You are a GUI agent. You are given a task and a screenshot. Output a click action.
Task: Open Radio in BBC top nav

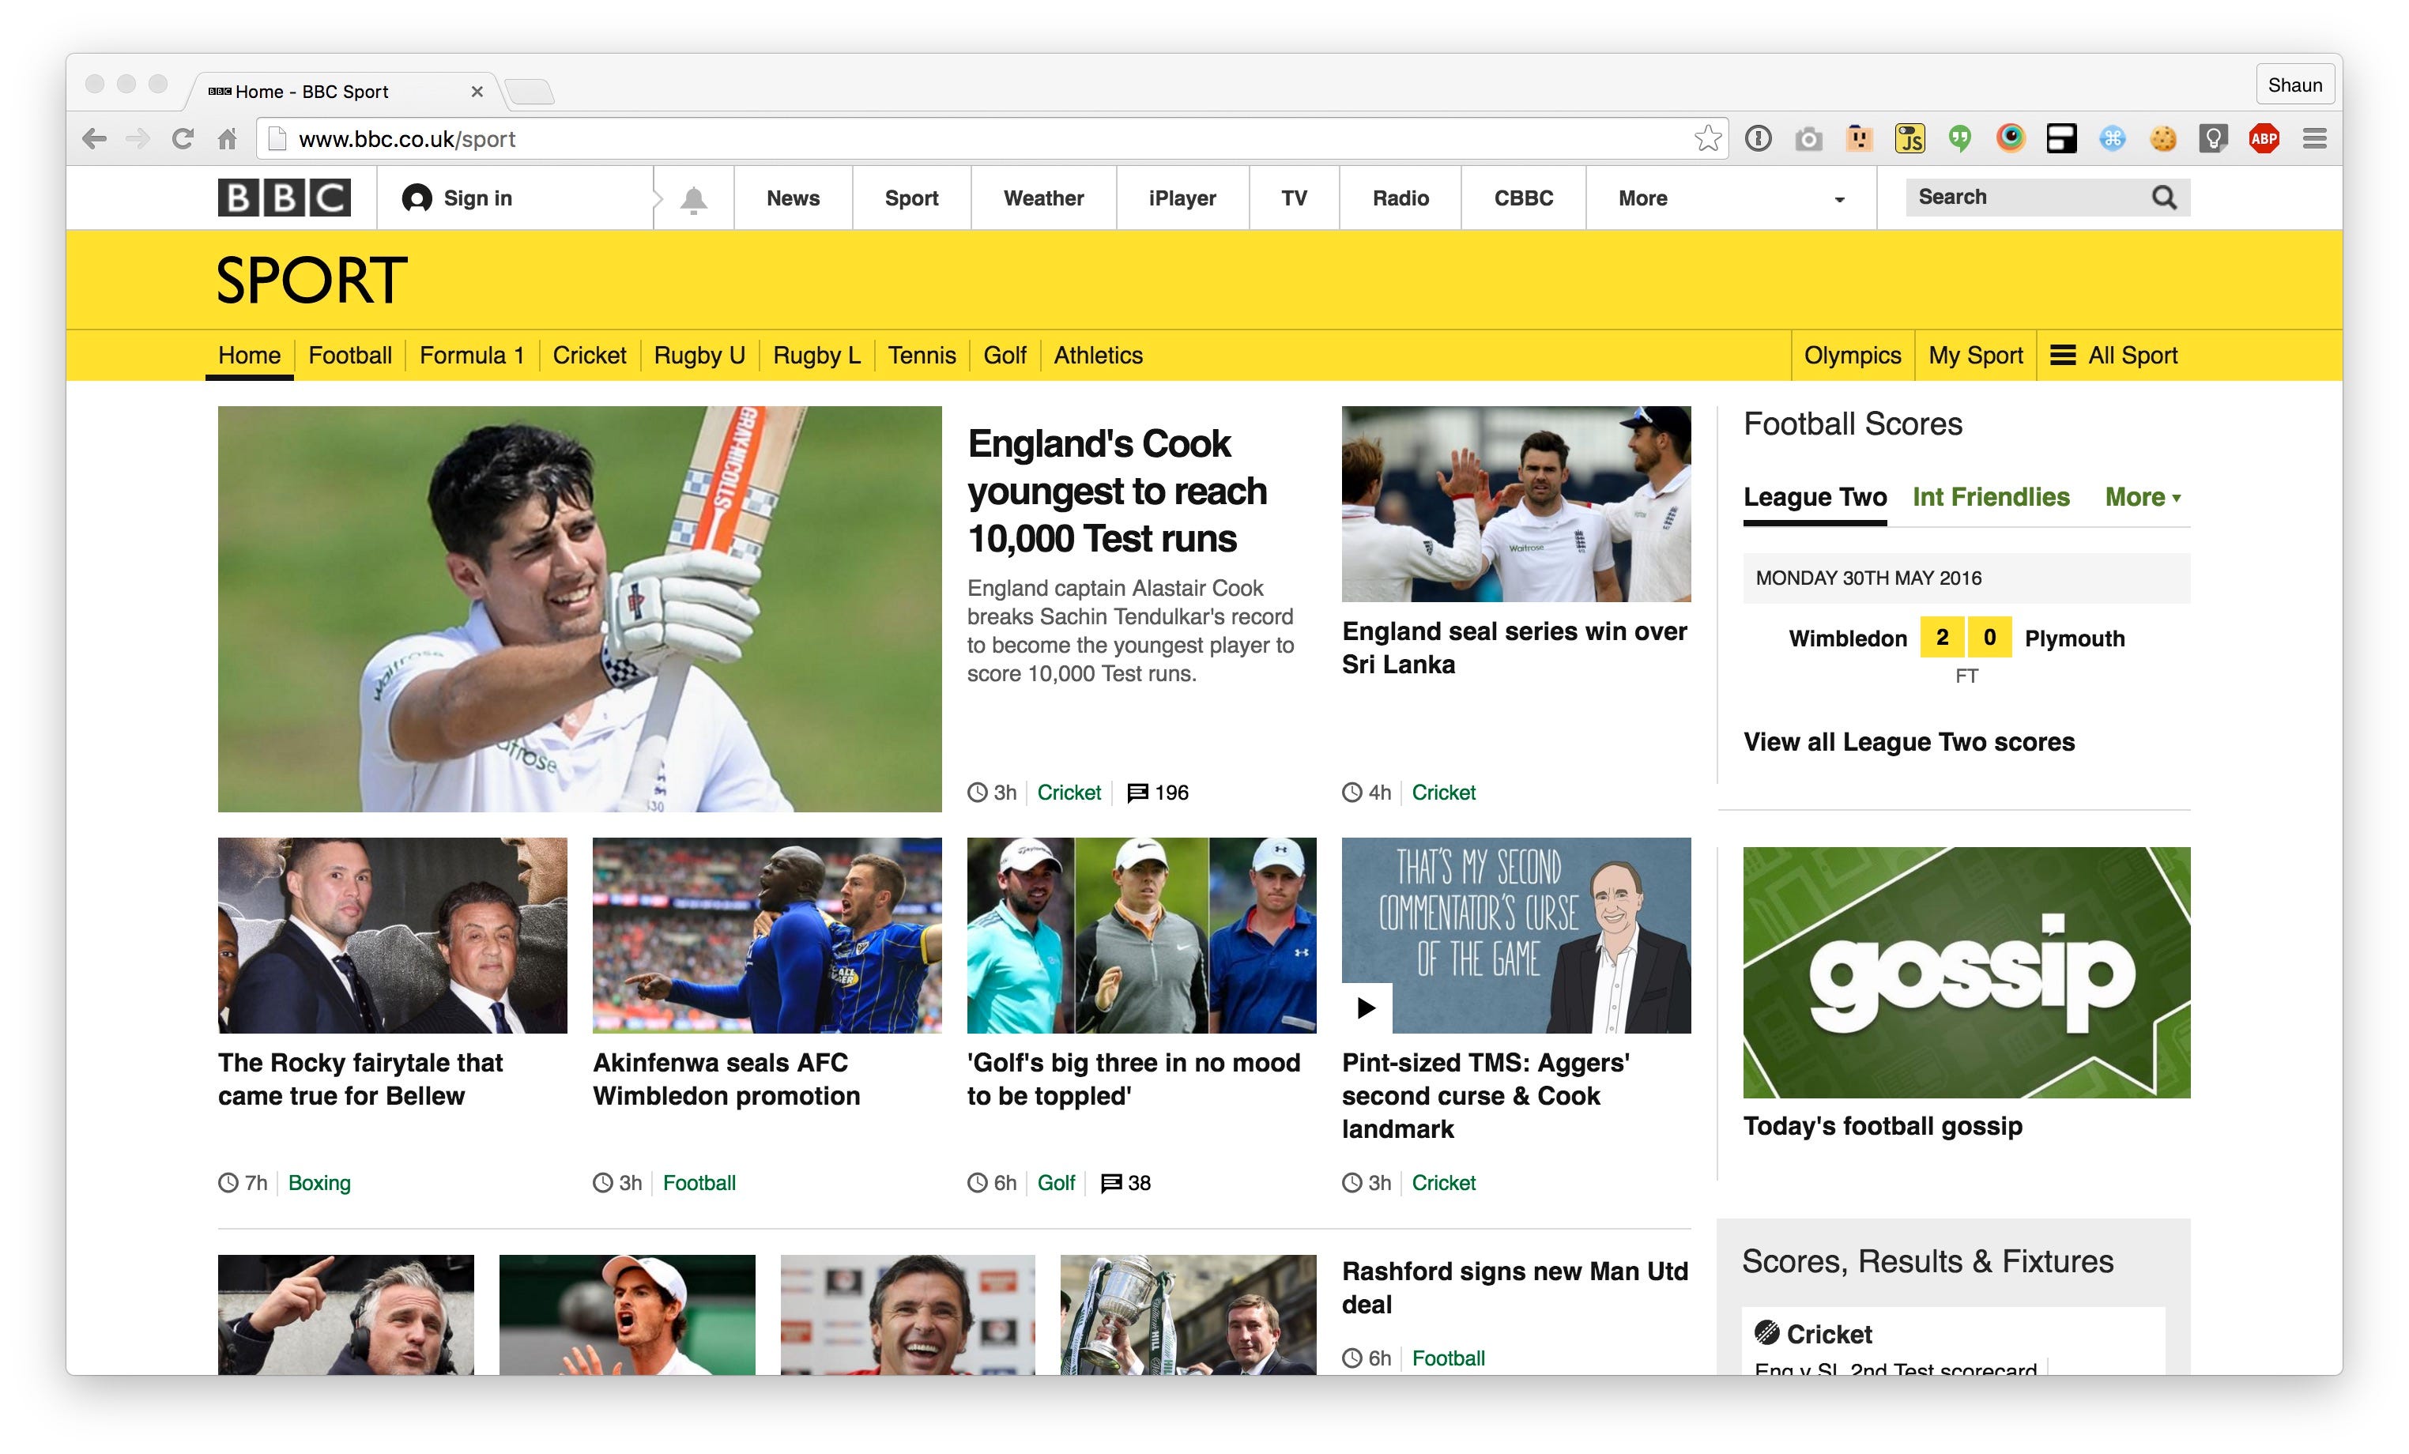(1400, 198)
